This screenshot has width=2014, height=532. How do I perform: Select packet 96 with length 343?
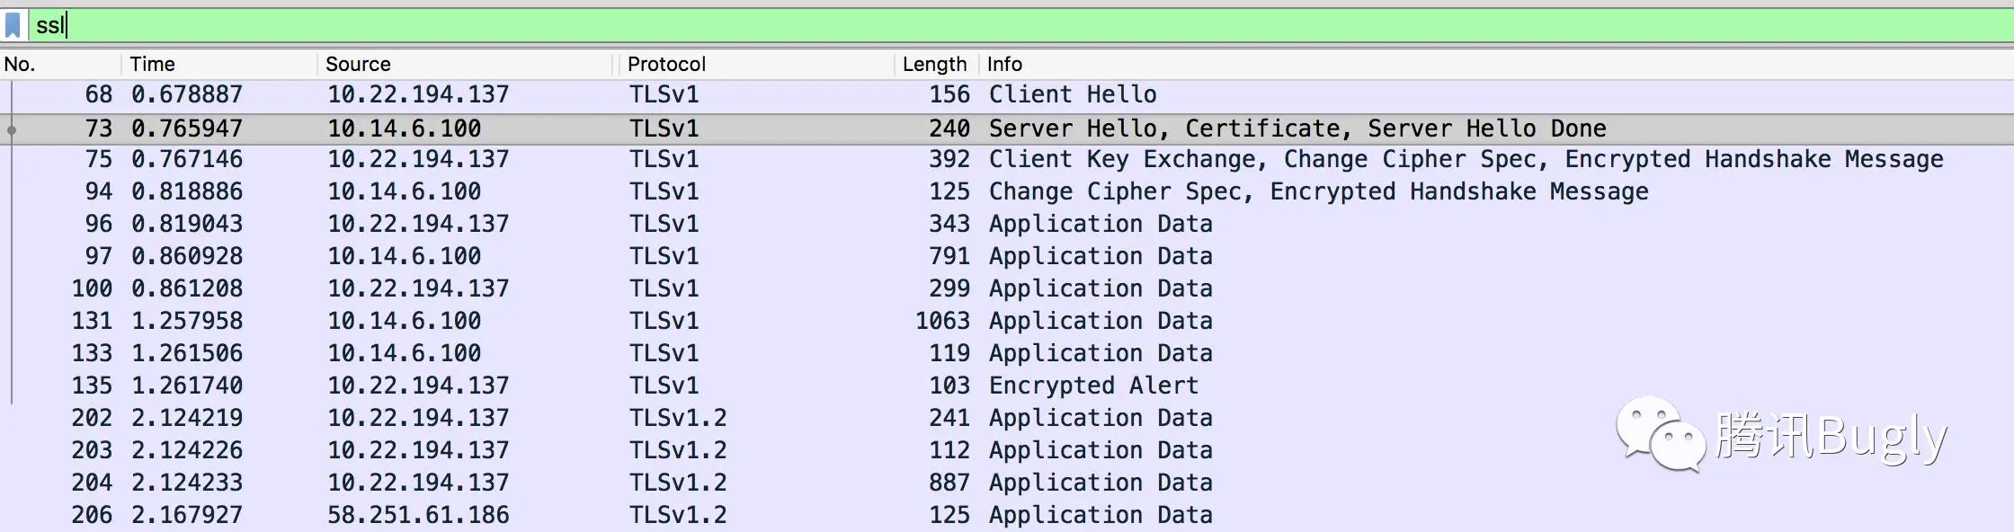coord(1007,224)
